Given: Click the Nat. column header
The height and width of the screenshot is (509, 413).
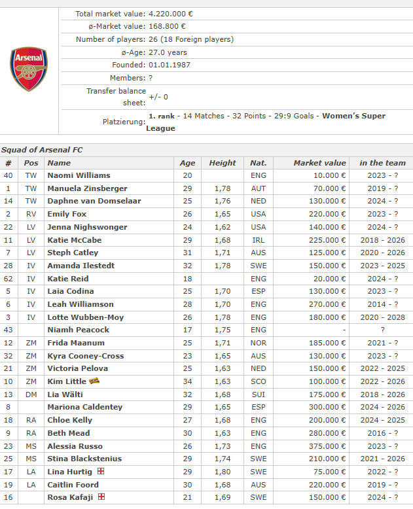Looking at the screenshot, I should (258, 163).
